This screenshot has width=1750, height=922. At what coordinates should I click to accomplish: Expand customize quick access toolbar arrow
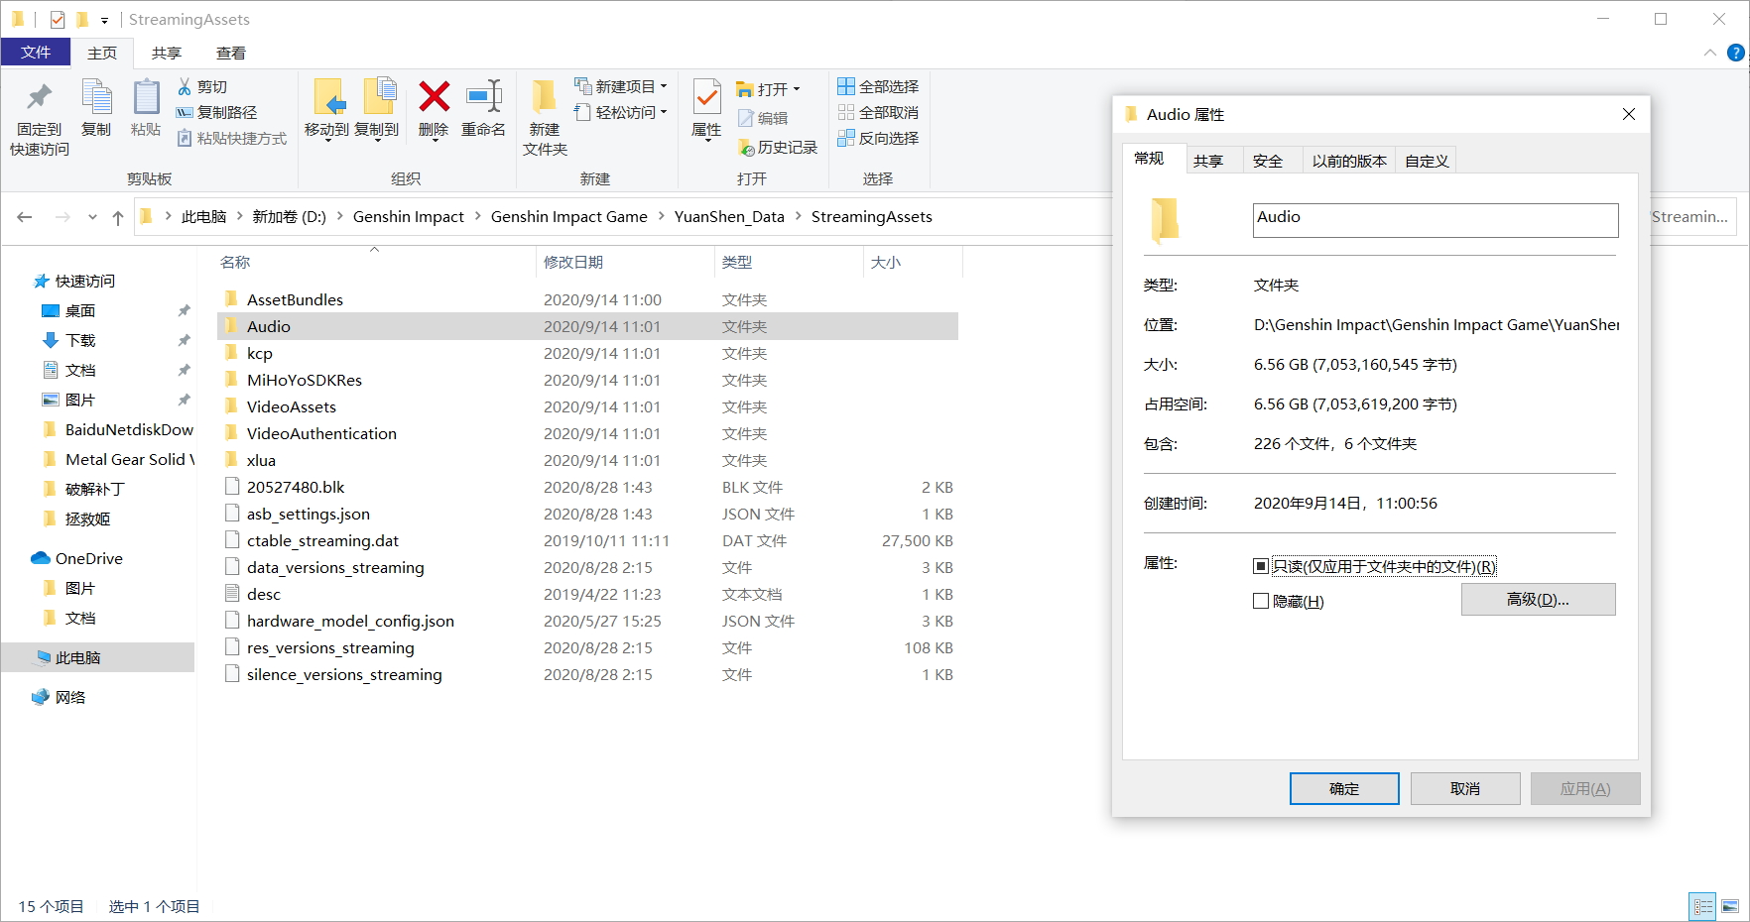[104, 20]
